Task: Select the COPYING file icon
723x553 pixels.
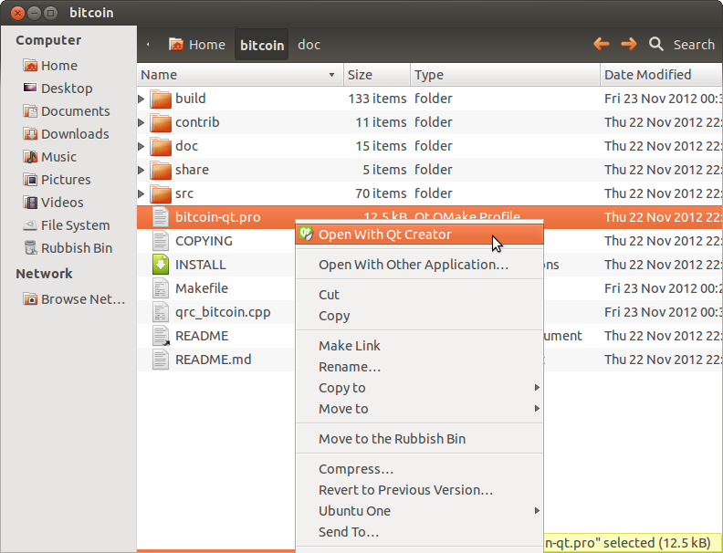Action: pyautogui.click(x=161, y=241)
